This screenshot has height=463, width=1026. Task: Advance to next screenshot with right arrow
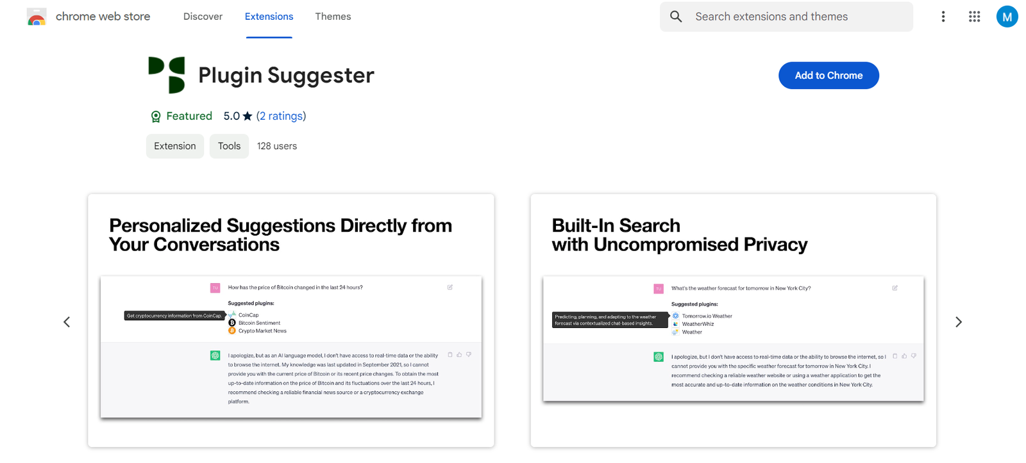click(x=959, y=322)
